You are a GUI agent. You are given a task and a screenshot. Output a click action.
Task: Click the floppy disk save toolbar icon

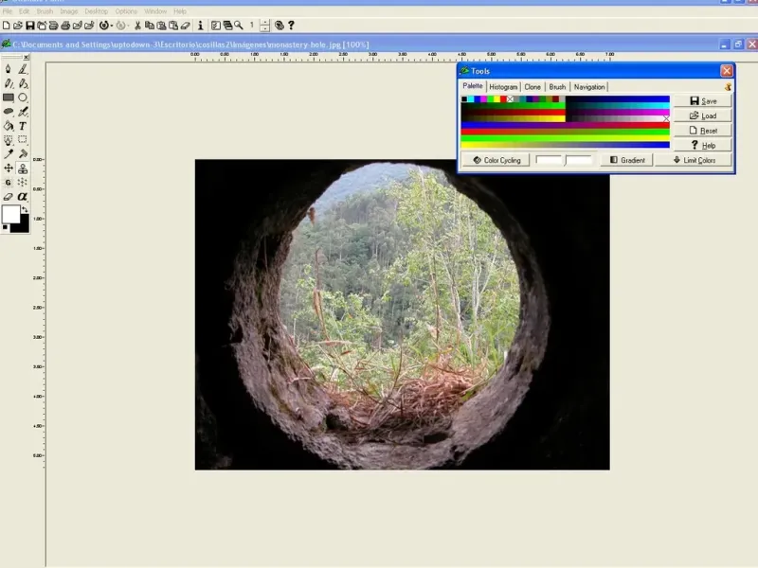[x=30, y=26]
